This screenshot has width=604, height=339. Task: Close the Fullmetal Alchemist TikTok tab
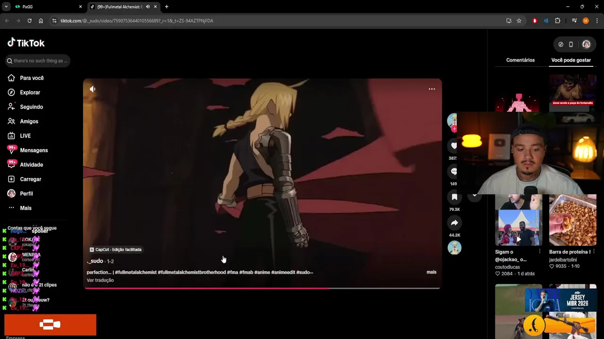[155, 7]
